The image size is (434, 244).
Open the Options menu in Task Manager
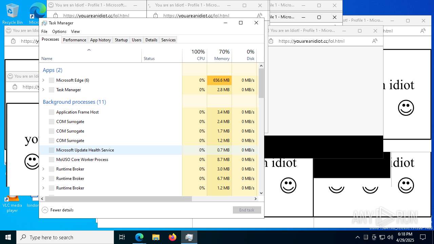click(59, 32)
